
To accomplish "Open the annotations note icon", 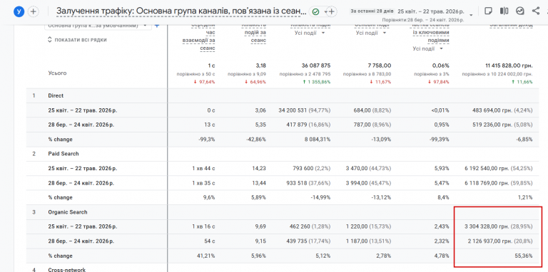I will 488,11.
